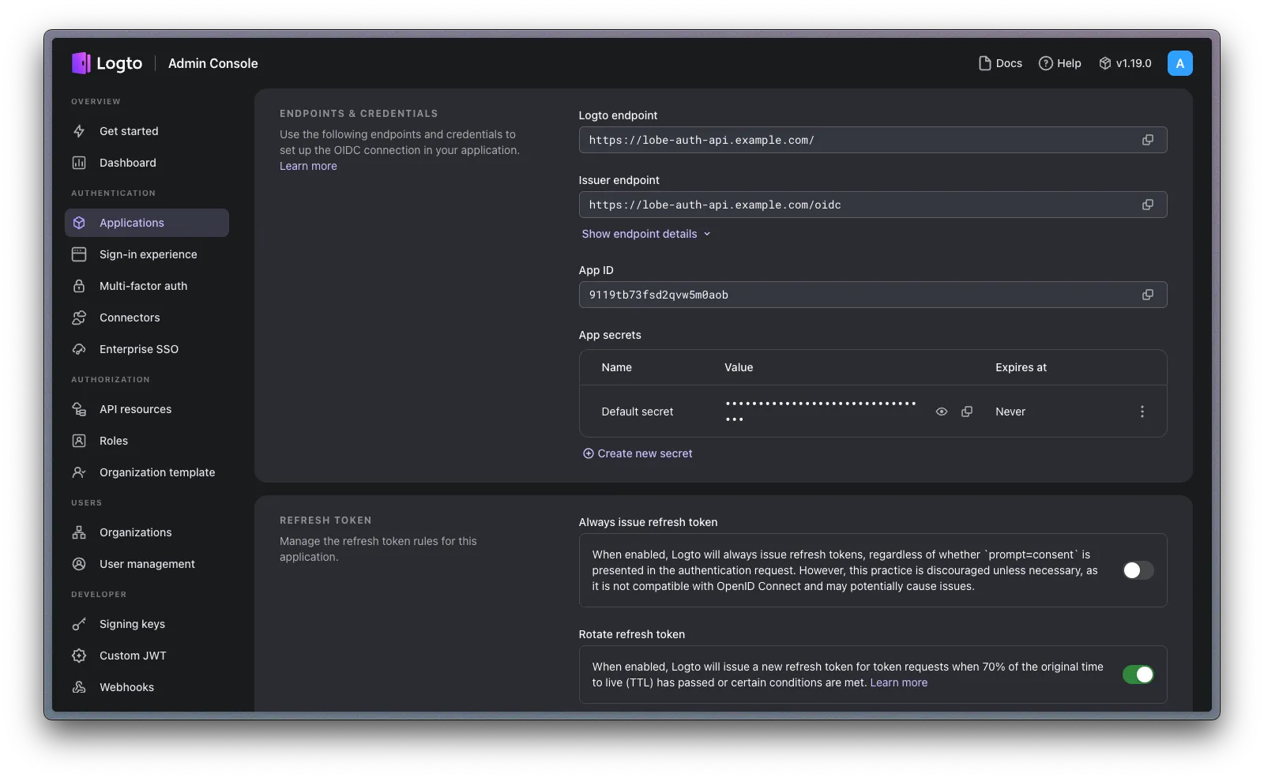Open Connectors in the sidebar
The height and width of the screenshot is (778, 1264).
pos(129,318)
